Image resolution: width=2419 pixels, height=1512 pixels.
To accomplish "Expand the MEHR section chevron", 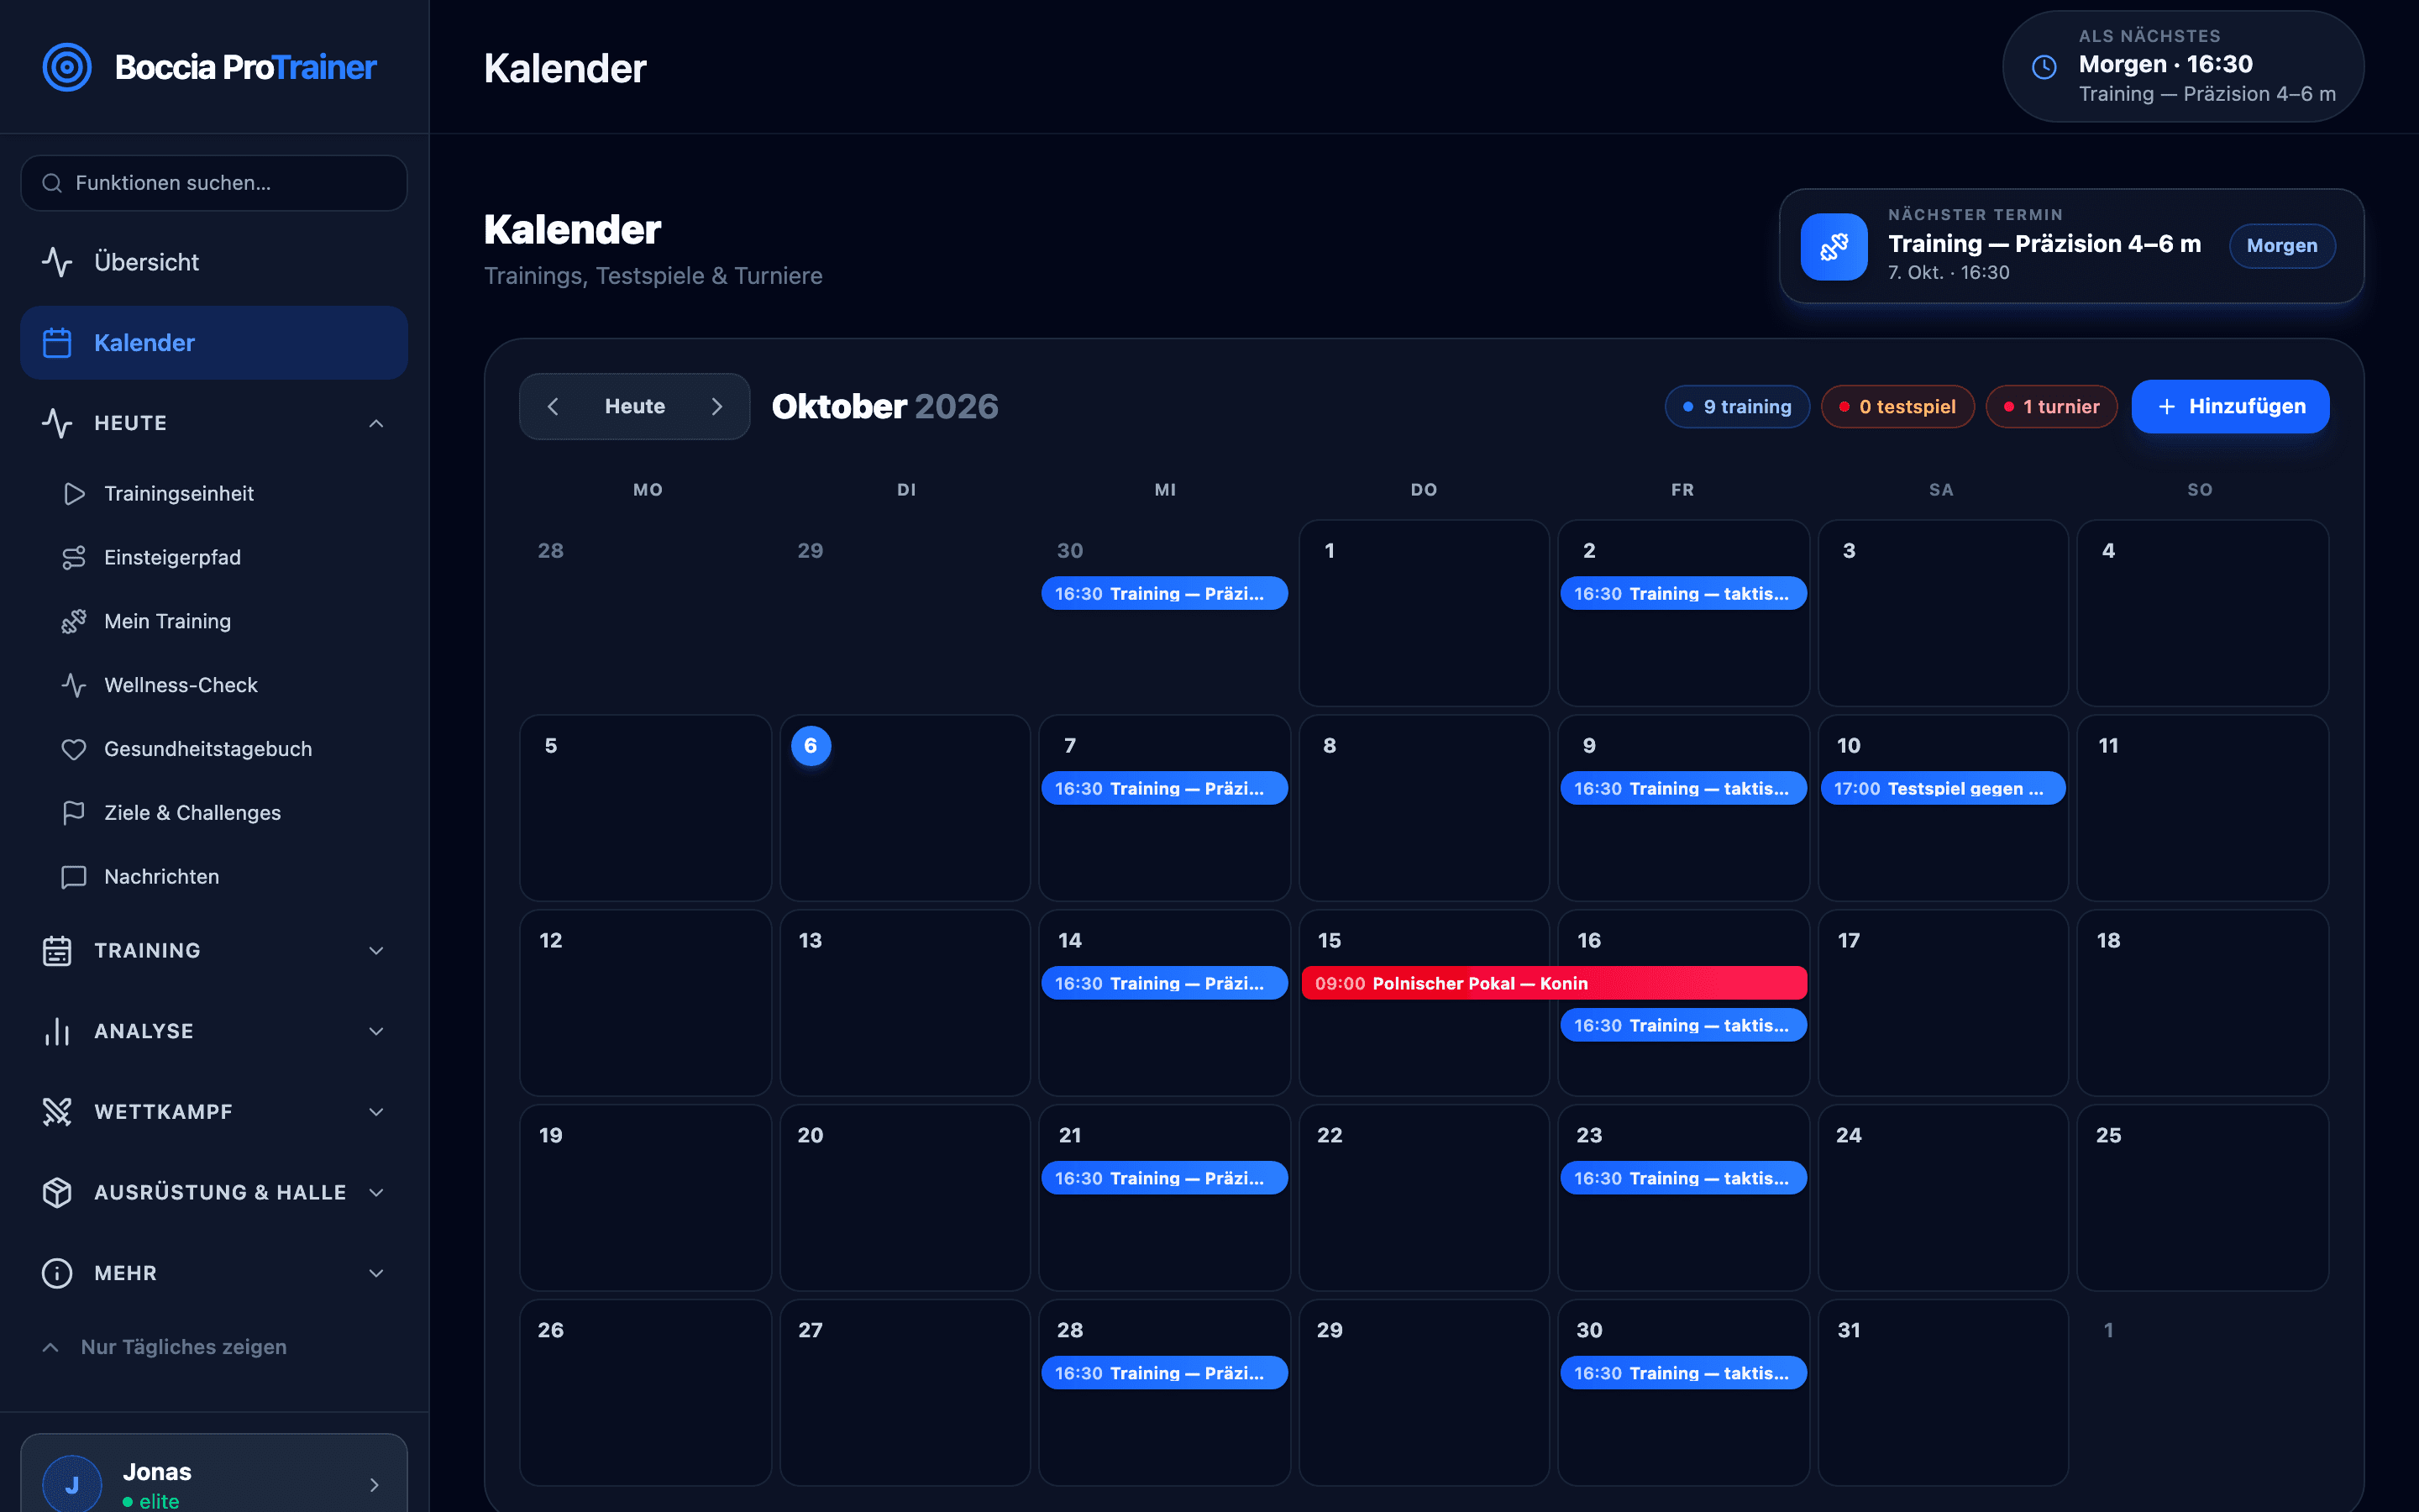I will point(375,1273).
